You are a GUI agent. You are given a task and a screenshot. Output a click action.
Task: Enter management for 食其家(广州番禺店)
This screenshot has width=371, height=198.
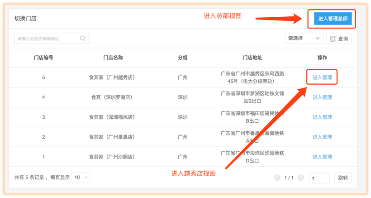[x=322, y=137]
